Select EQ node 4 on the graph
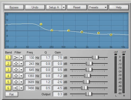This screenshot has width=131, height=100. 82,32
